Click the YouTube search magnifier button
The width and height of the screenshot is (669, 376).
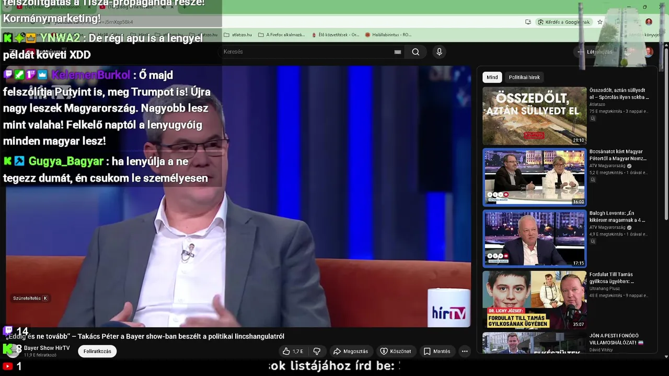416,52
